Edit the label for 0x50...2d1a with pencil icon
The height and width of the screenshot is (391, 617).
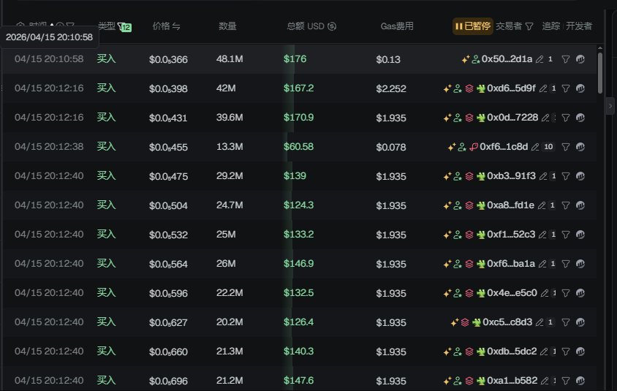(540, 59)
